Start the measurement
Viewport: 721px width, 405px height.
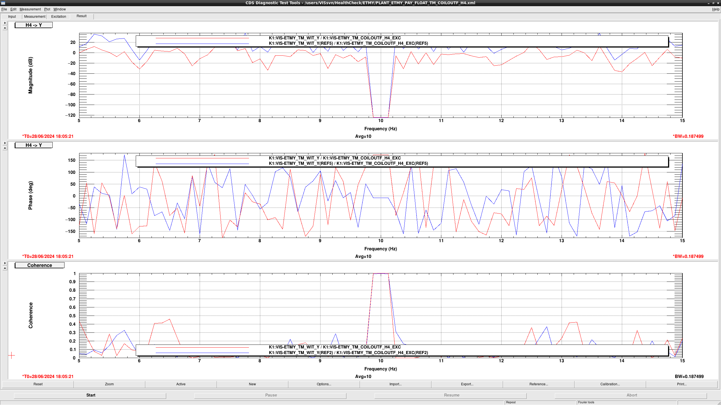pyautogui.click(x=90, y=395)
